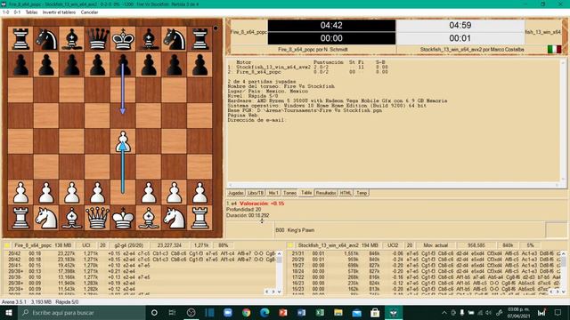Screen dimensions: 570x320
Task: Click the Italian flag next to Stockfish
Action: pyautogui.click(x=554, y=49)
